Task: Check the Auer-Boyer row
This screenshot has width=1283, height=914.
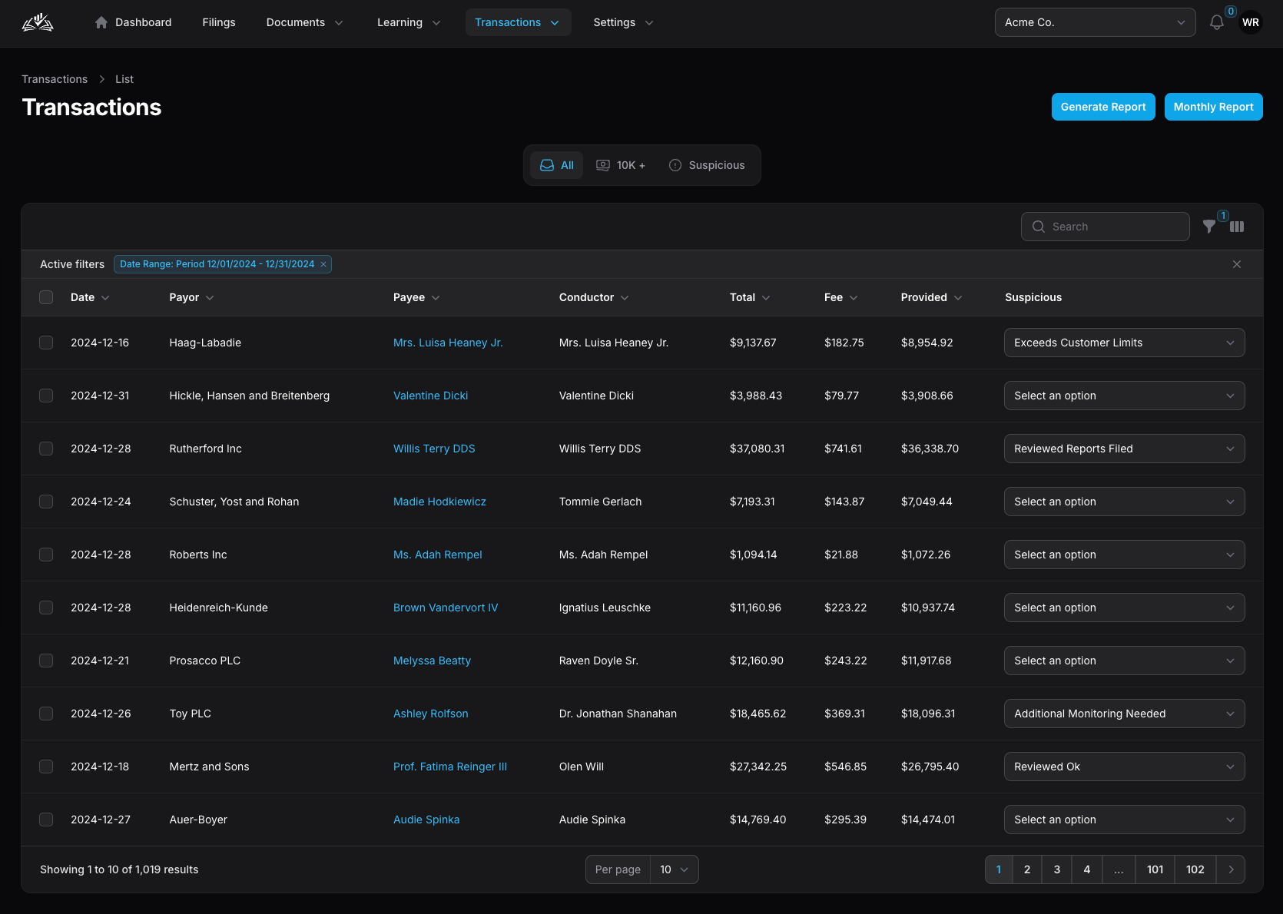Action: pyautogui.click(x=46, y=820)
